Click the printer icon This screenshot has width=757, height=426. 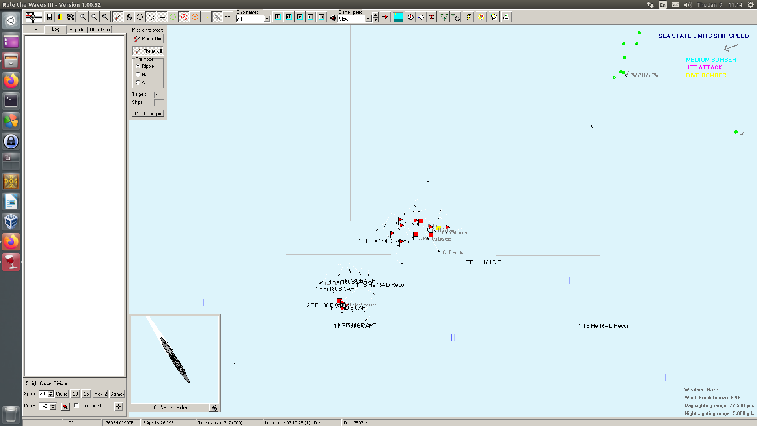coord(506,17)
